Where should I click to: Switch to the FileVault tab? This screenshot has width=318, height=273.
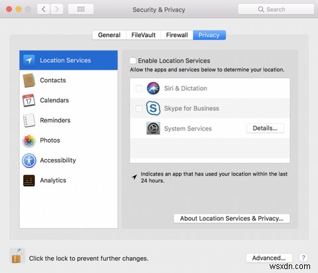(143, 35)
